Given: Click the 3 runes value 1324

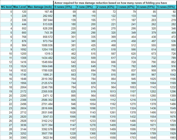Looking at the screenshot, I should pyautogui.click(x=126, y=108).
